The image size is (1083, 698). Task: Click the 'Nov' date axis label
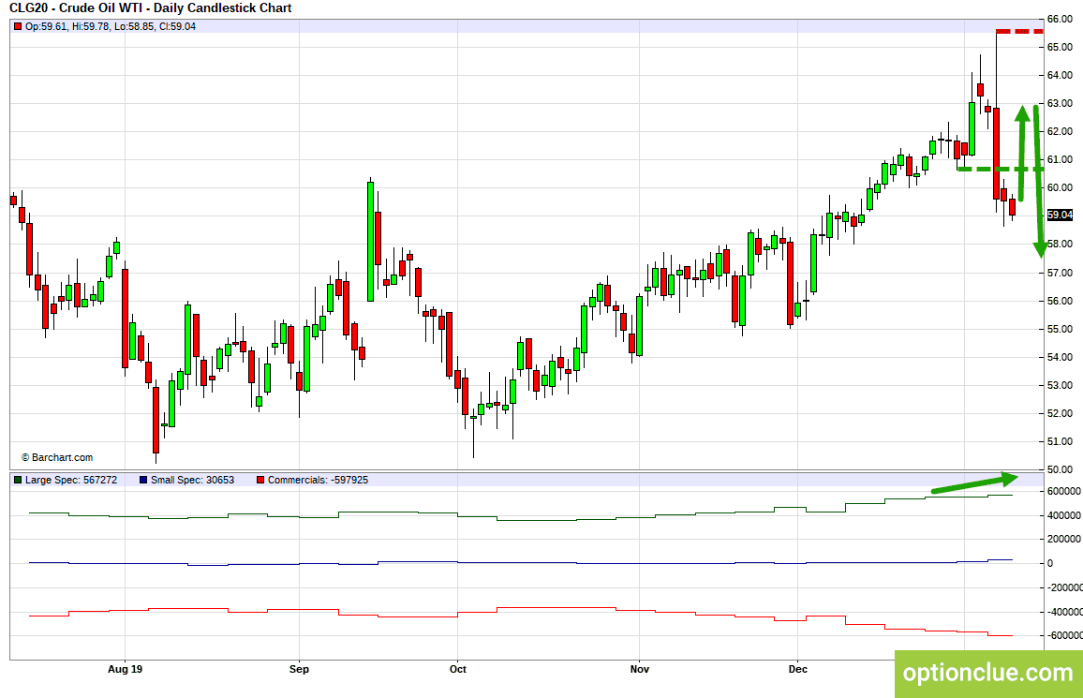pos(640,669)
